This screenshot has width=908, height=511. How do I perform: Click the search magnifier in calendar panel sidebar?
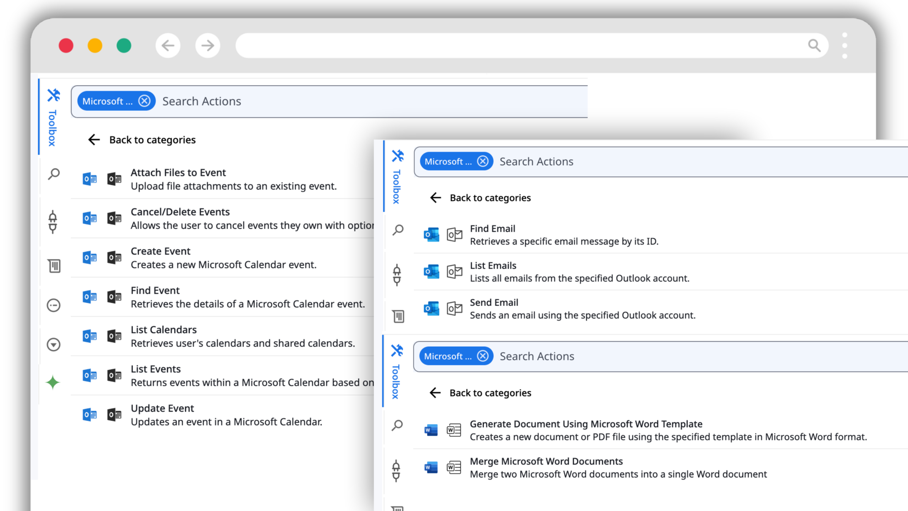(x=54, y=174)
